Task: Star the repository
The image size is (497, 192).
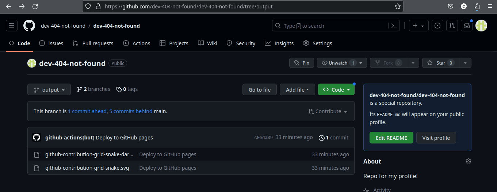Action: (441, 63)
